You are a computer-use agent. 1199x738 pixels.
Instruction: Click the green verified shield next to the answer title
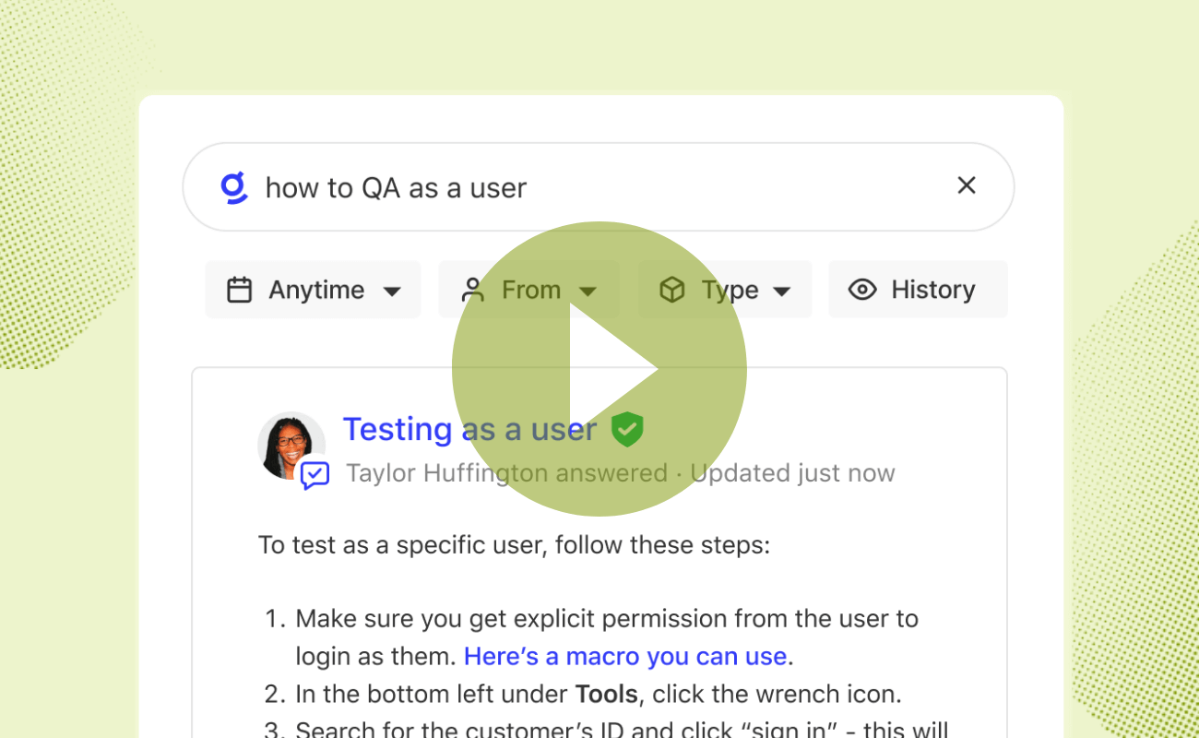[628, 429]
